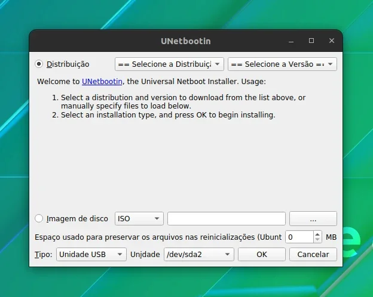This screenshot has width=373, height=297.
Task: Follow the UNetbootin hyperlink
Action: point(102,82)
